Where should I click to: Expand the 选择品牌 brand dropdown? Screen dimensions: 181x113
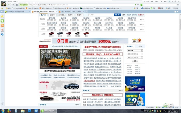click(x=135, y=50)
